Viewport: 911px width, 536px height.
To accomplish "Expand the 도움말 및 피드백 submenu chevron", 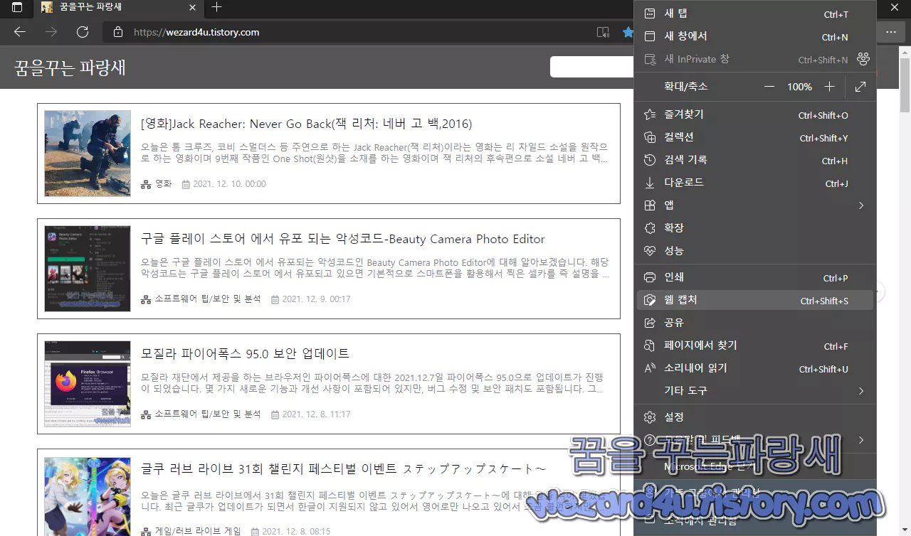I will [860, 440].
